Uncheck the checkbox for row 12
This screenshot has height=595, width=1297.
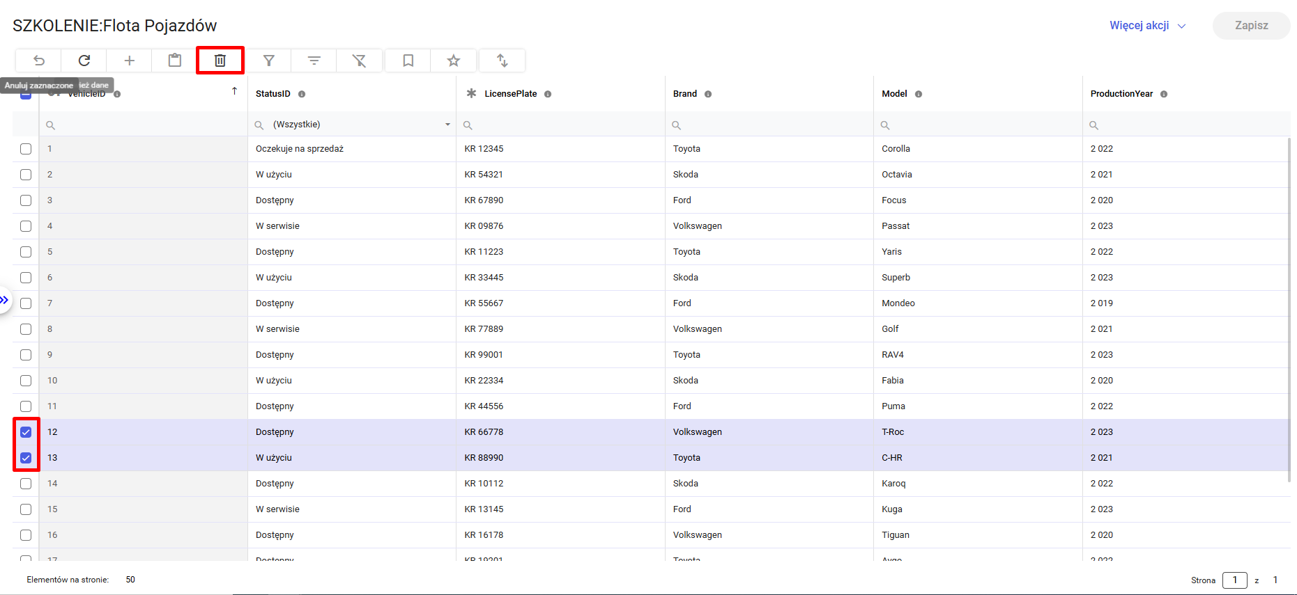click(x=26, y=432)
